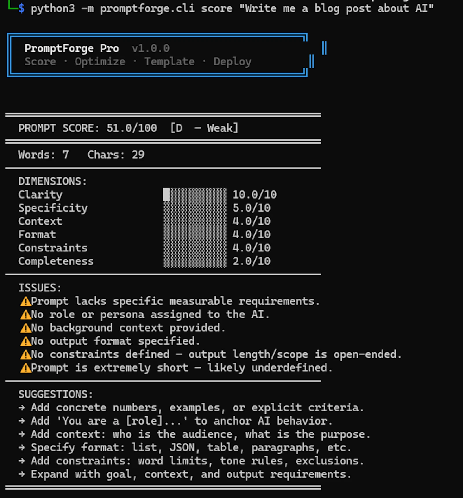463x498 pixels.
Task: Click warning icon beside 'No role or persona'
Action: point(25,315)
